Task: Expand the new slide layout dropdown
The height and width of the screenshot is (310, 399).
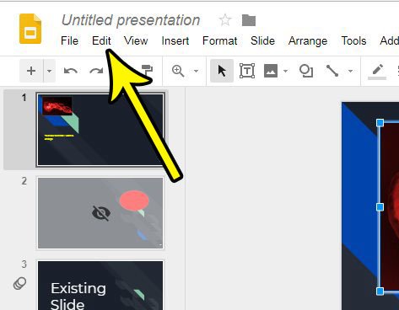Action: (49, 71)
